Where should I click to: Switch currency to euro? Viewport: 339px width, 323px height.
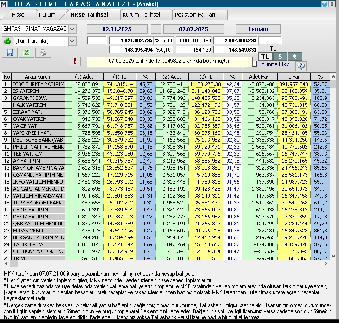pyautogui.click(x=295, y=57)
